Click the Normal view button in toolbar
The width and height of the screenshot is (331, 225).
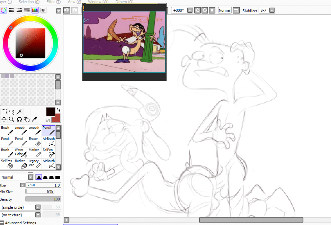click(x=225, y=10)
